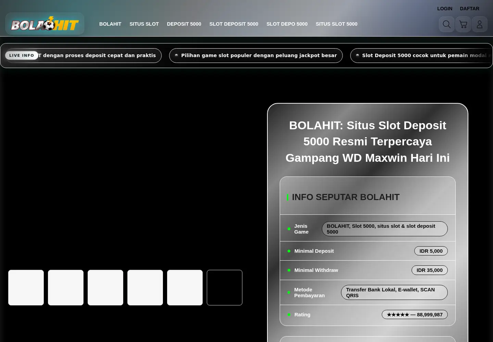This screenshot has height=342, width=493.
Task: Click the Metode Pembayaran value pill
Action: 394,292
